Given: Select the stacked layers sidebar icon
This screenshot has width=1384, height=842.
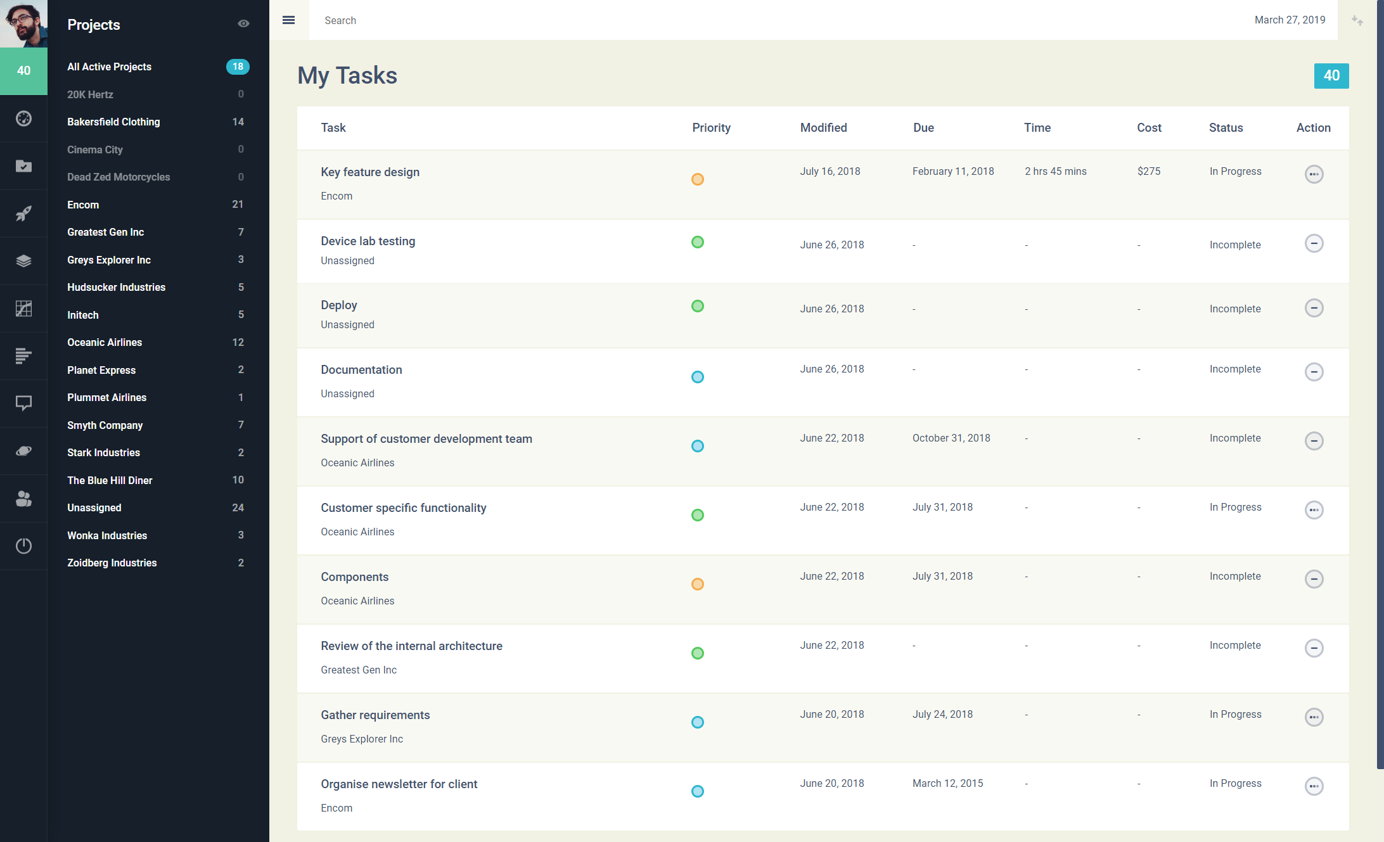Looking at the screenshot, I should (x=23, y=261).
